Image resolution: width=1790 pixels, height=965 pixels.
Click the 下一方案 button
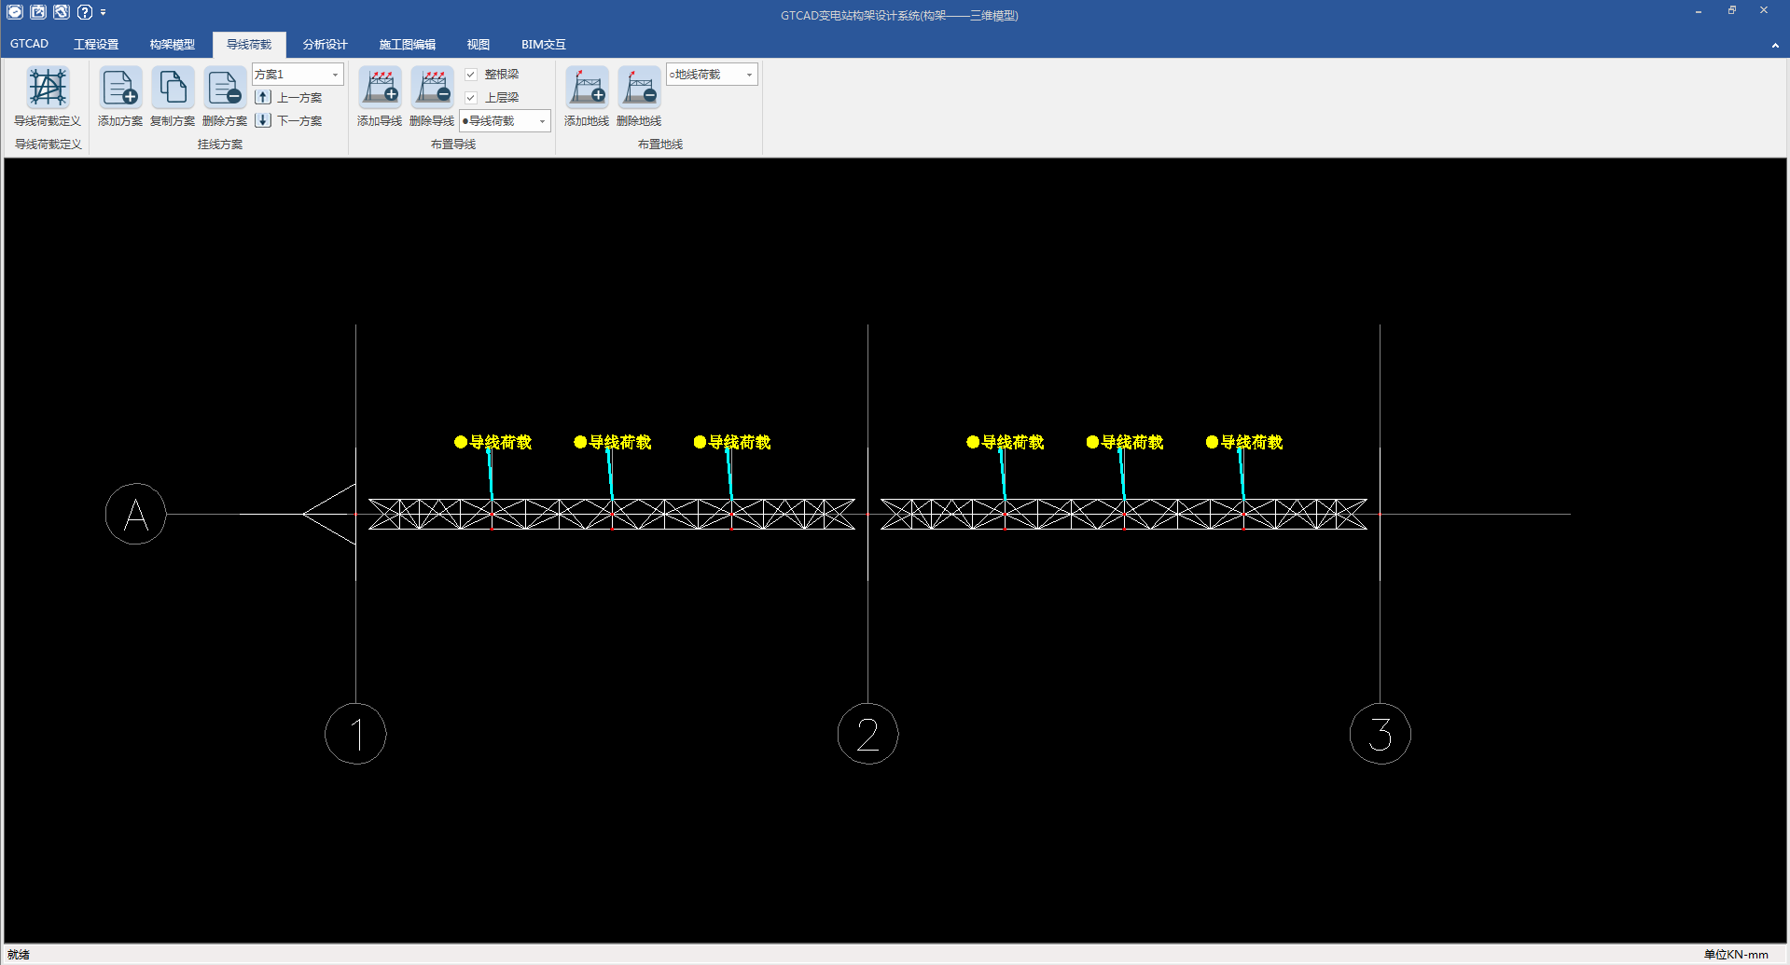(289, 121)
